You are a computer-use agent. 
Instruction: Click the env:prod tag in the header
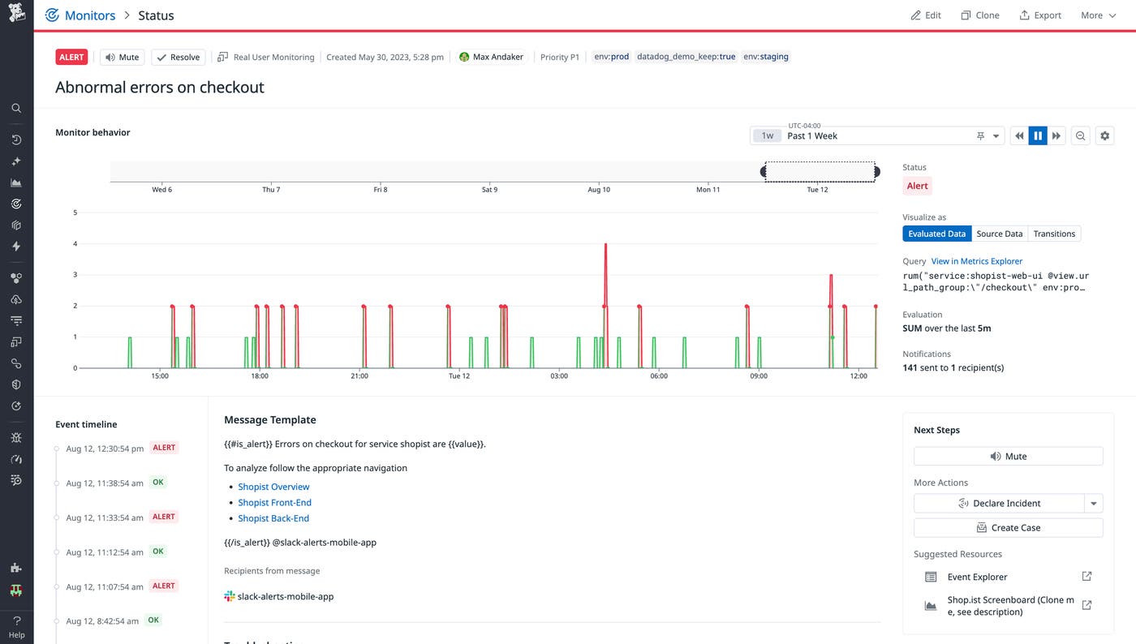tap(611, 57)
